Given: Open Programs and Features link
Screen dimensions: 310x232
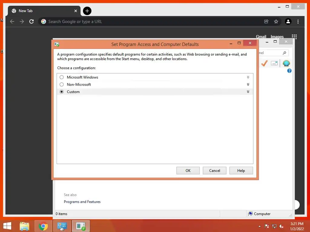Looking at the screenshot, I should click(x=82, y=202).
